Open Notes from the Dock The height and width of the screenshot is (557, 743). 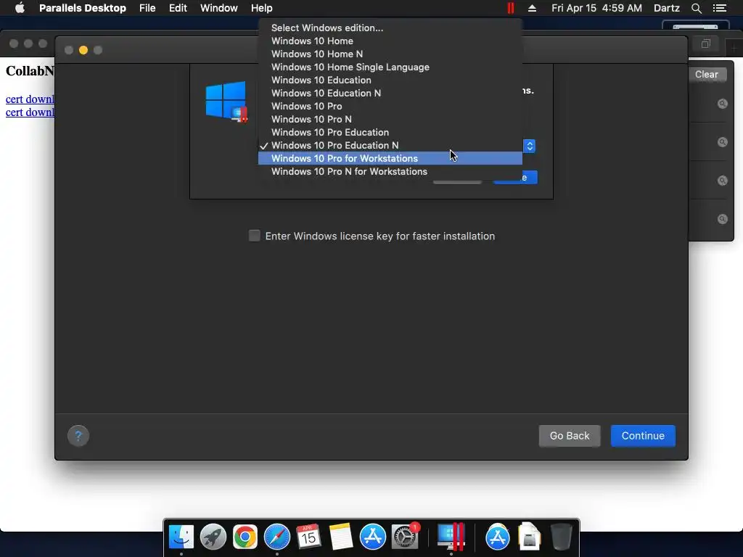click(x=341, y=537)
